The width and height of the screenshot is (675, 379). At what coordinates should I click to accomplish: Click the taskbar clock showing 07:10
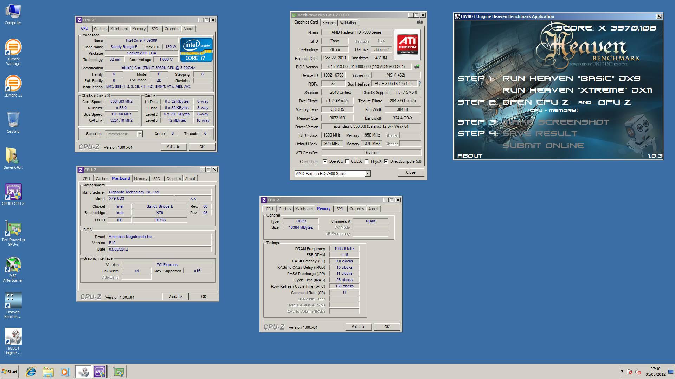pyautogui.click(x=655, y=372)
